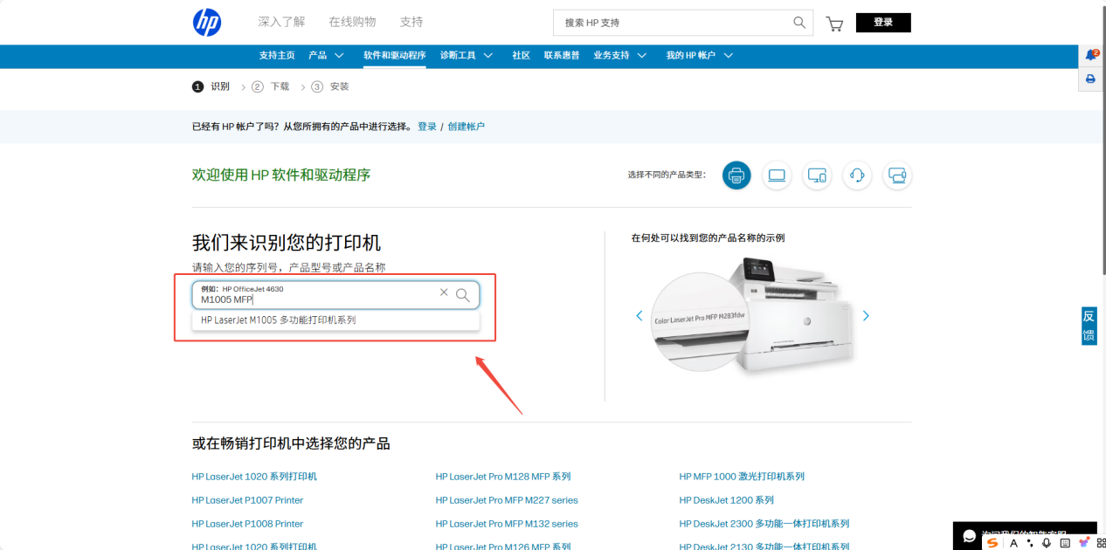This screenshot has height=550, width=1106.
Task: Select the other devices product type icon
Action: (x=897, y=175)
